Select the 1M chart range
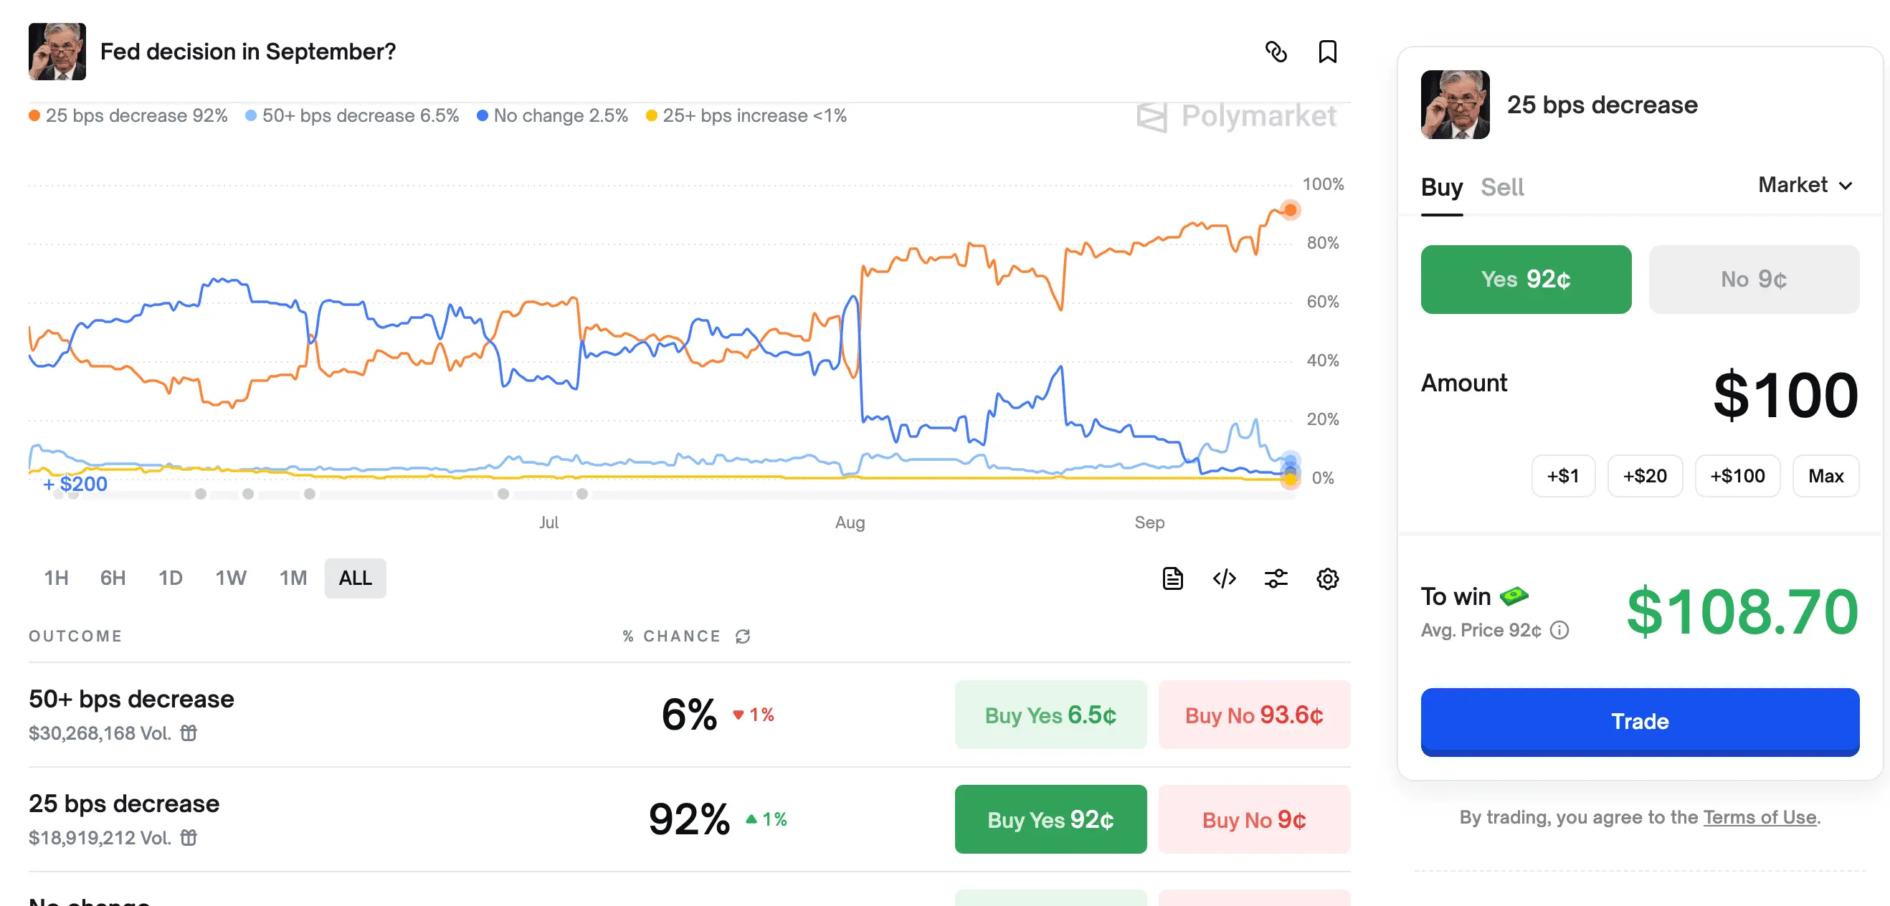The width and height of the screenshot is (1890, 906). click(293, 578)
